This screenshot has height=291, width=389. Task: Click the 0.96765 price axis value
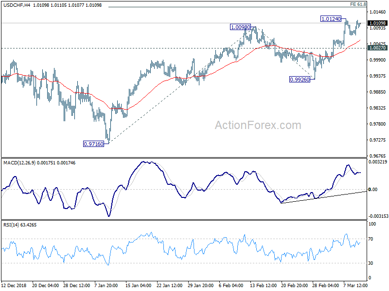[x=378, y=156]
